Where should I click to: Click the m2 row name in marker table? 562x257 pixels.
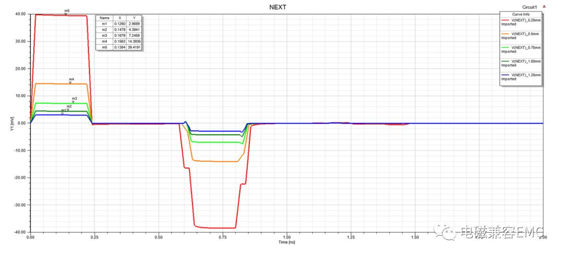(x=105, y=30)
